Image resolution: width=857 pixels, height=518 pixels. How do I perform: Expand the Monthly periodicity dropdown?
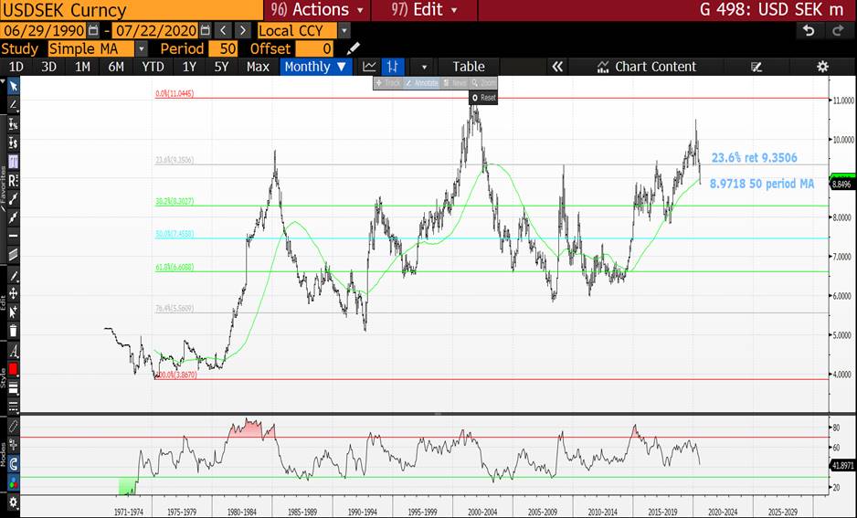coord(316,67)
